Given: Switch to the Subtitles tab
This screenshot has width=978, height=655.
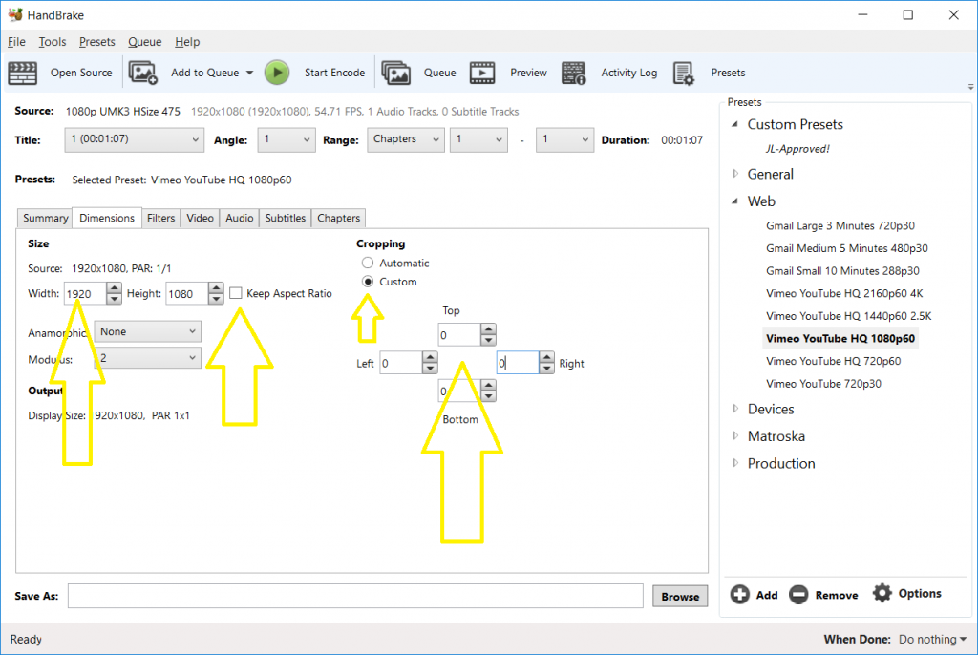Looking at the screenshot, I should tap(285, 218).
